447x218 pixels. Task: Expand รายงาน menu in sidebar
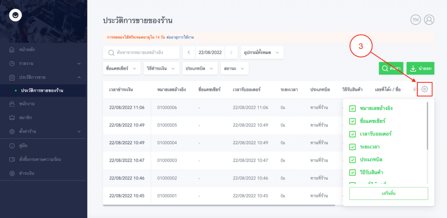coord(44,63)
